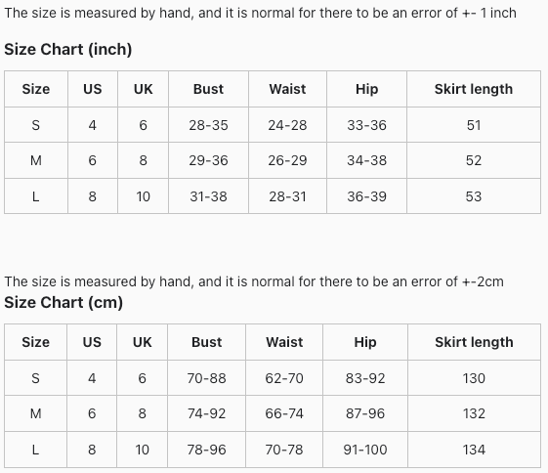Click size S in the cm table
This screenshot has width=548, height=473.
pyautogui.click(x=35, y=378)
